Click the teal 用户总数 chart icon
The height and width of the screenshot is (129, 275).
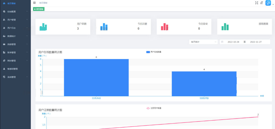tap(43, 27)
